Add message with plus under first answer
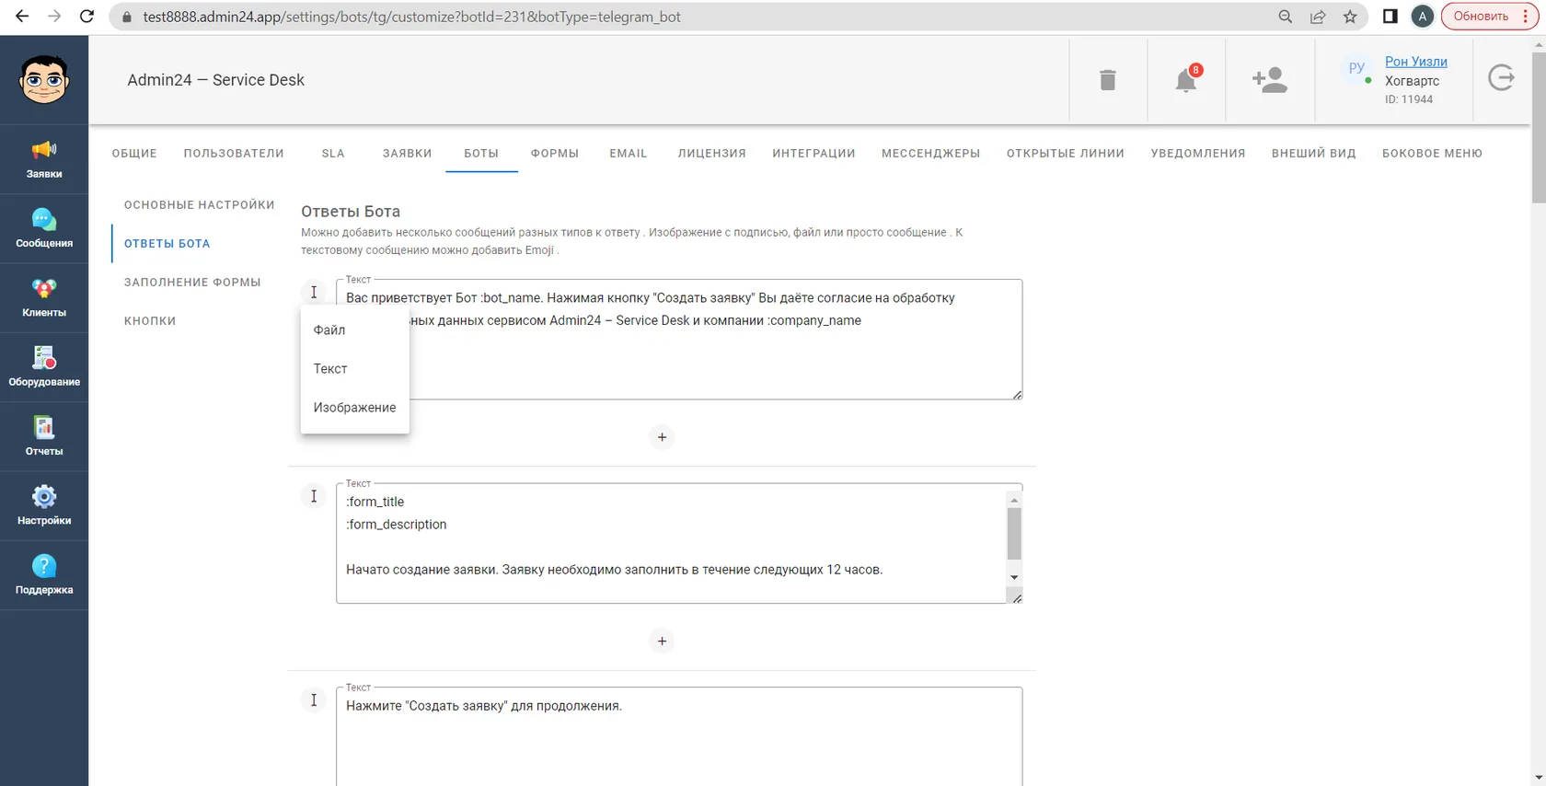 click(662, 437)
